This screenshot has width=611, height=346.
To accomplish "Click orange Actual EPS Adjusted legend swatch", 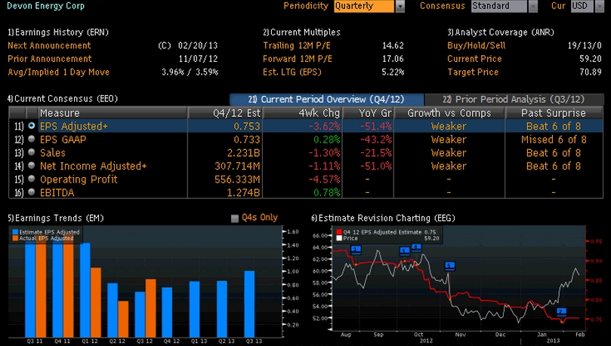I will point(15,238).
